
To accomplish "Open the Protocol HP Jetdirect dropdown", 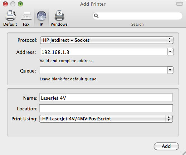I will tap(107, 40).
